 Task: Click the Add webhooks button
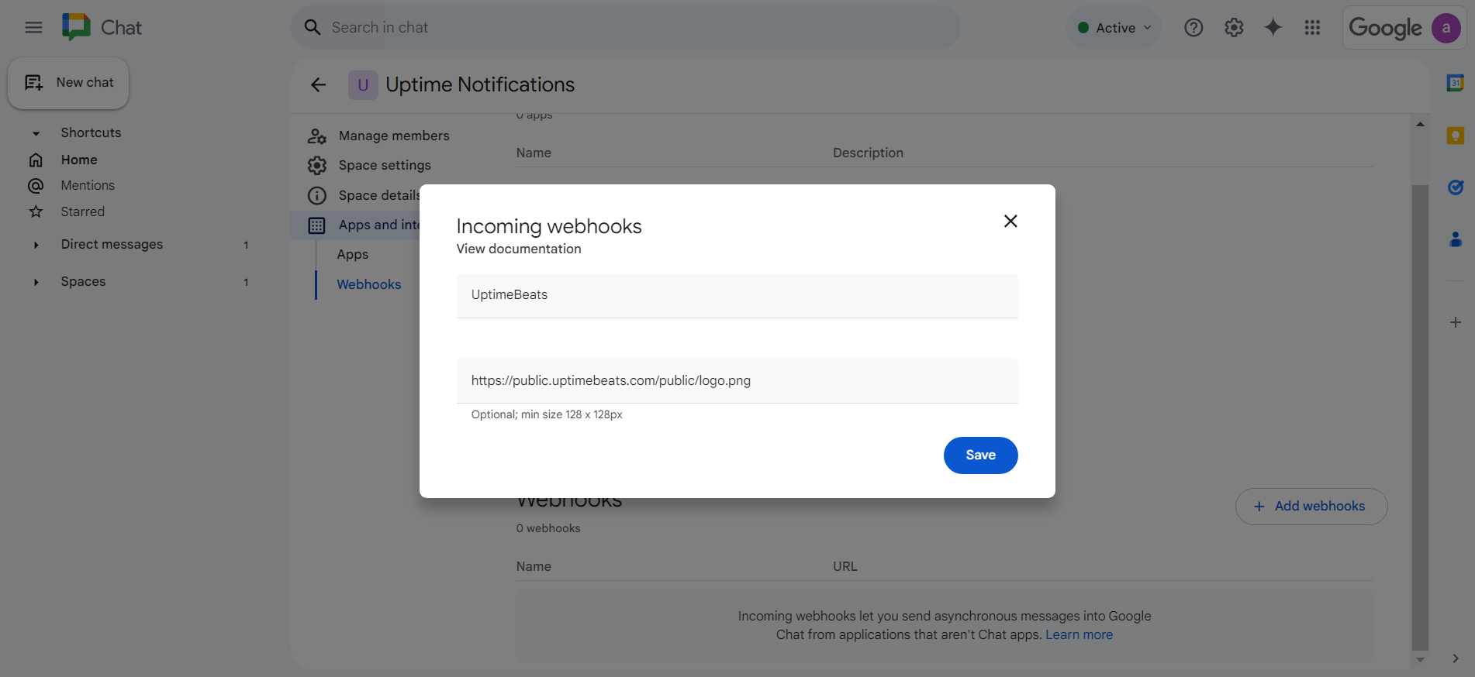(x=1311, y=506)
